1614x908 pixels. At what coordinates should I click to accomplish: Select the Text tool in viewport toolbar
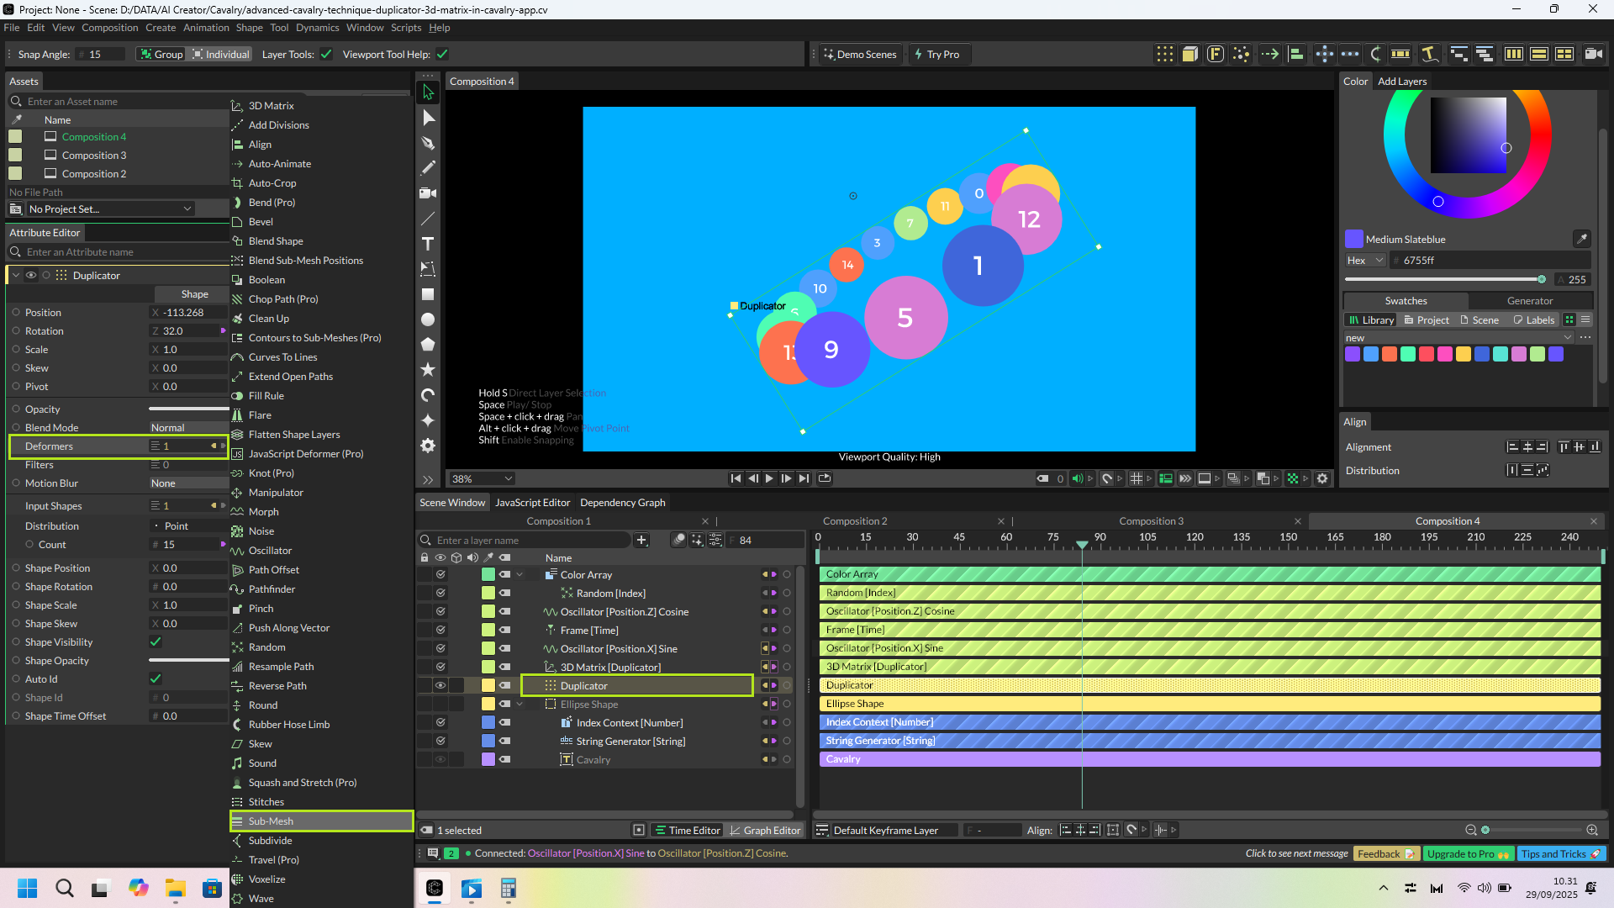coord(428,244)
